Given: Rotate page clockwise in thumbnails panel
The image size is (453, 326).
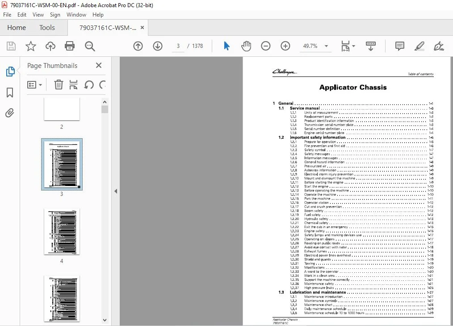Looking at the screenshot, I should [x=102, y=85].
